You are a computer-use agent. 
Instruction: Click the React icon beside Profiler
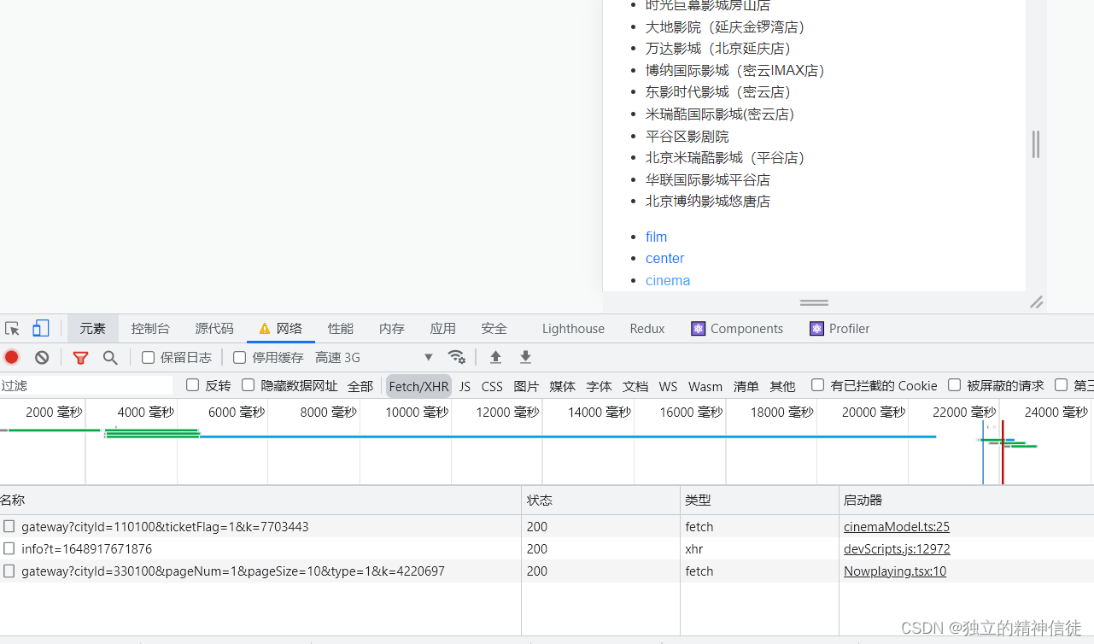[816, 329]
